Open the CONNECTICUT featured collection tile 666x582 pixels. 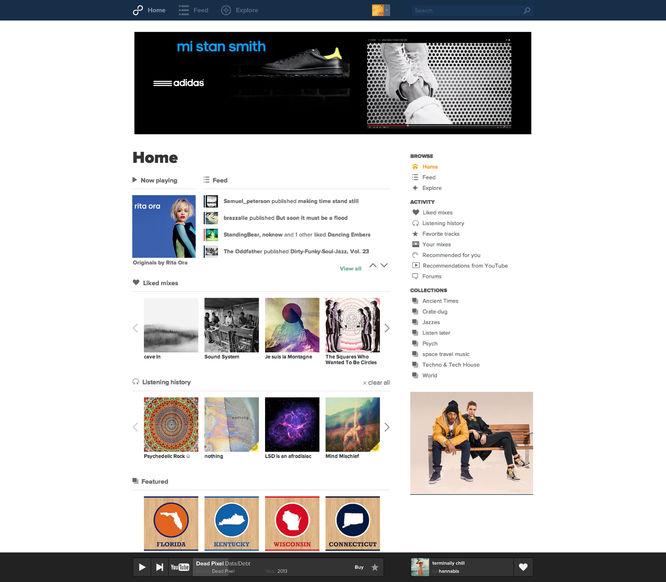tap(353, 524)
